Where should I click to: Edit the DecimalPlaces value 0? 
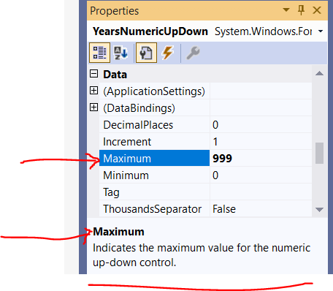[261, 125]
